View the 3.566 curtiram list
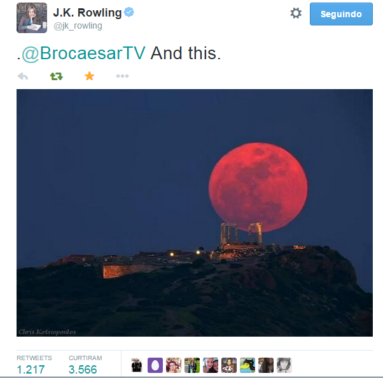The image size is (383, 378). [x=83, y=370]
